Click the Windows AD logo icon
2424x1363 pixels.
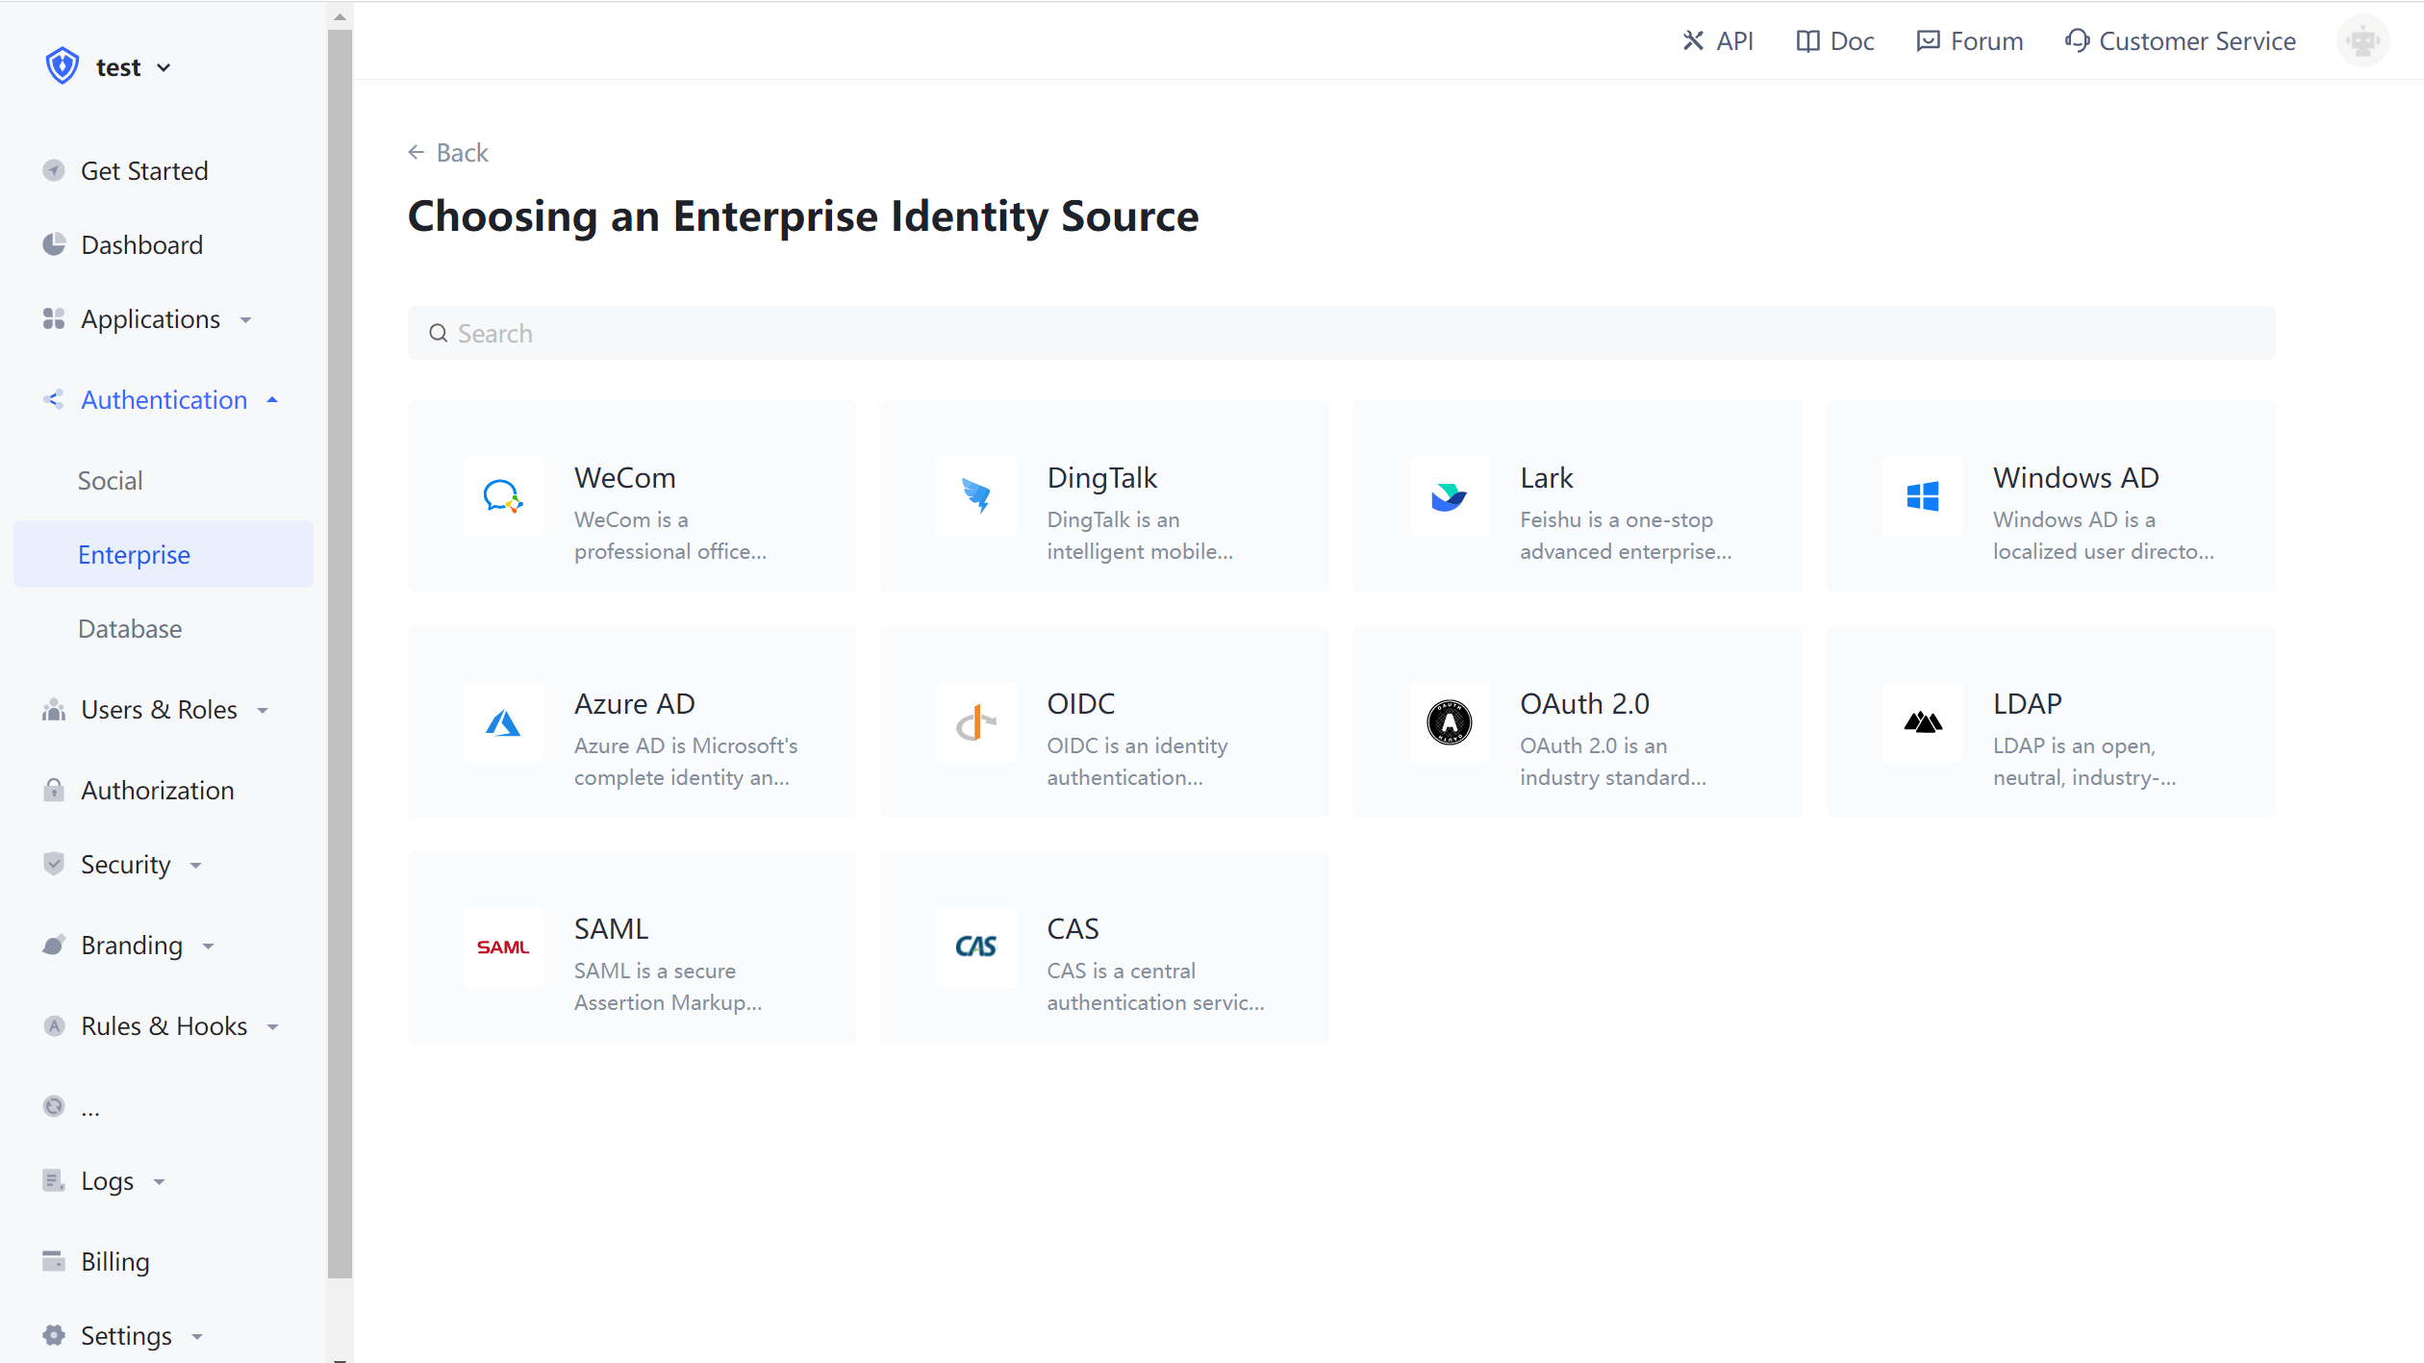[x=1922, y=496]
